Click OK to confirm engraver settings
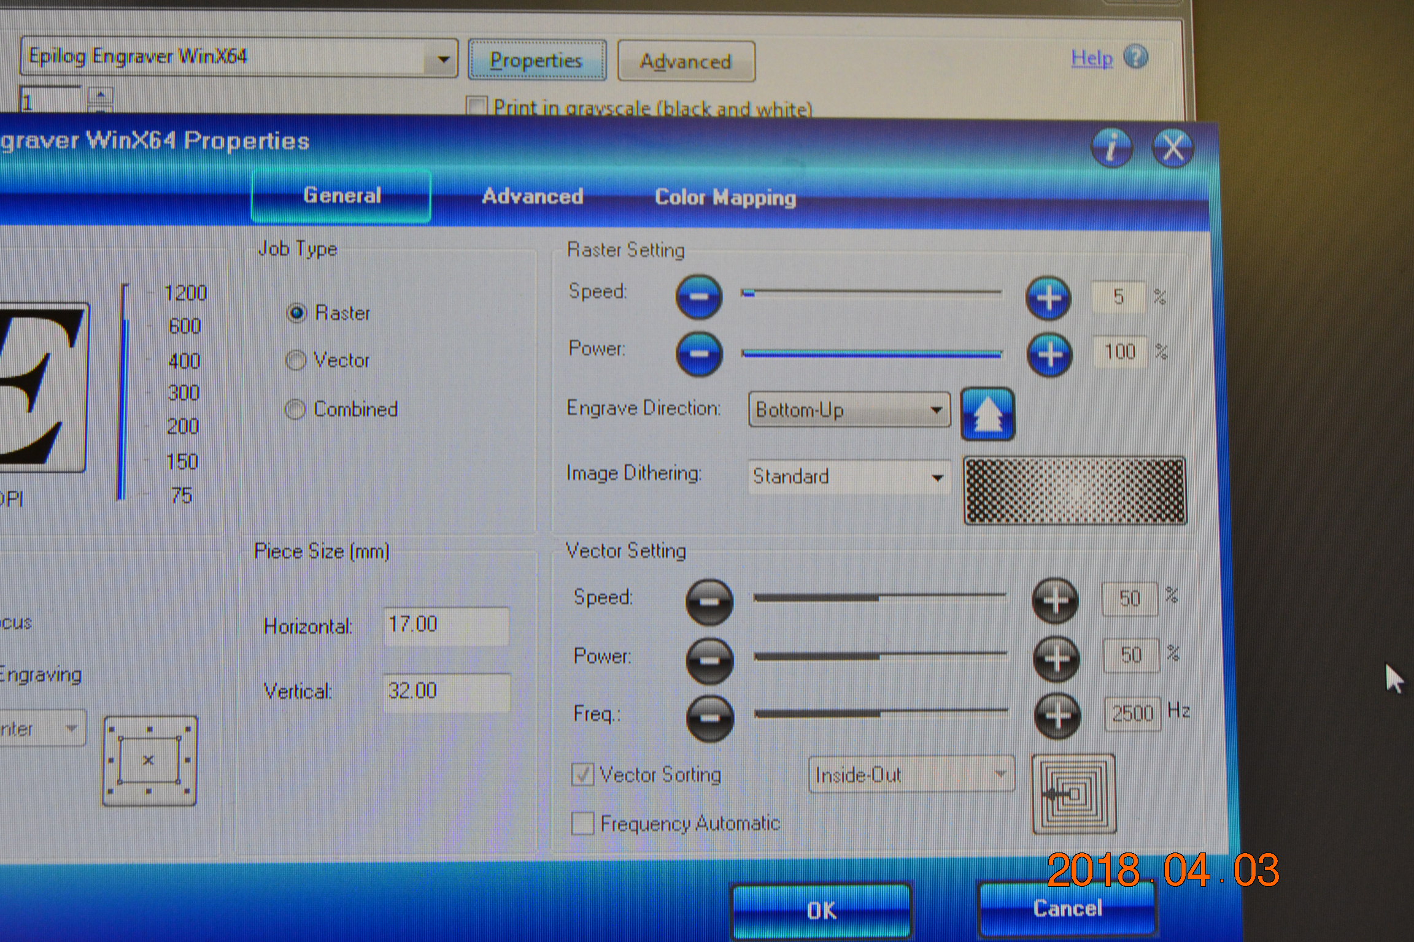The image size is (1414, 942). tap(822, 911)
